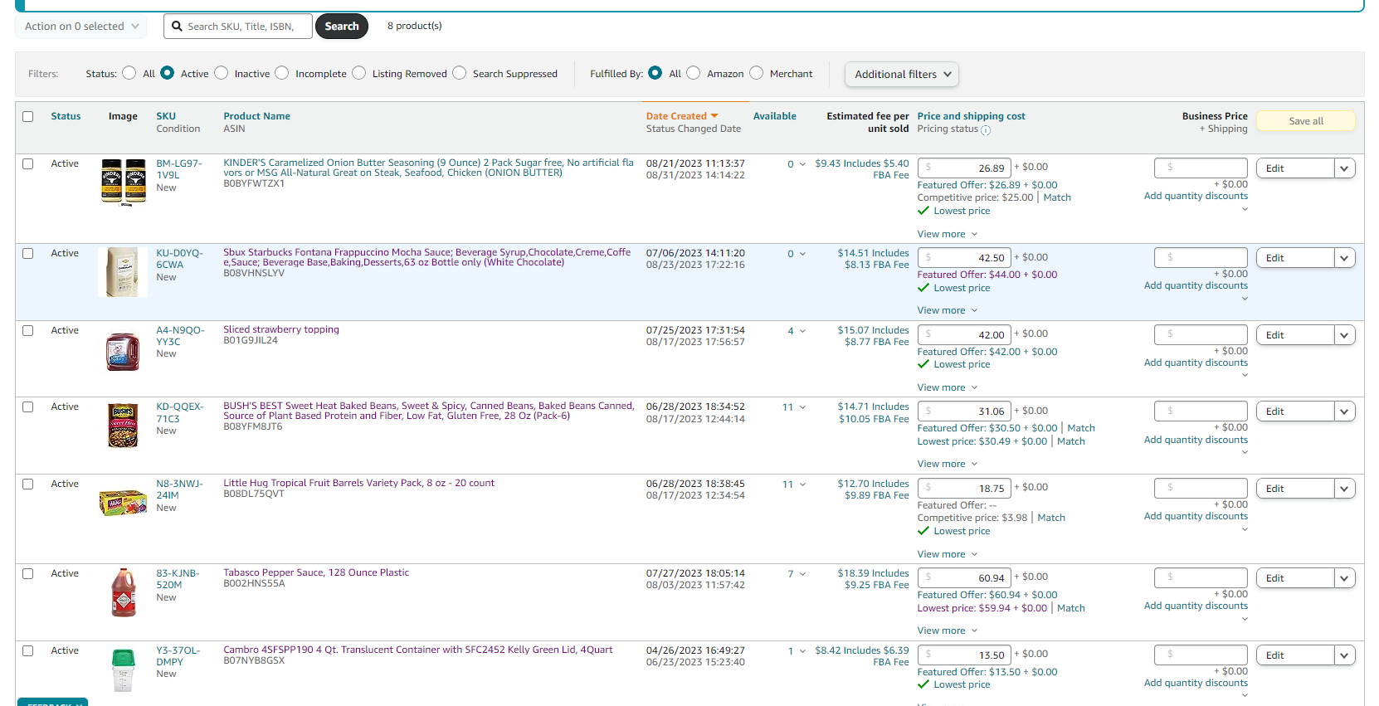Click Edit for Little Hug row
The width and height of the screenshot is (1379, 706).
[1295, 489]
